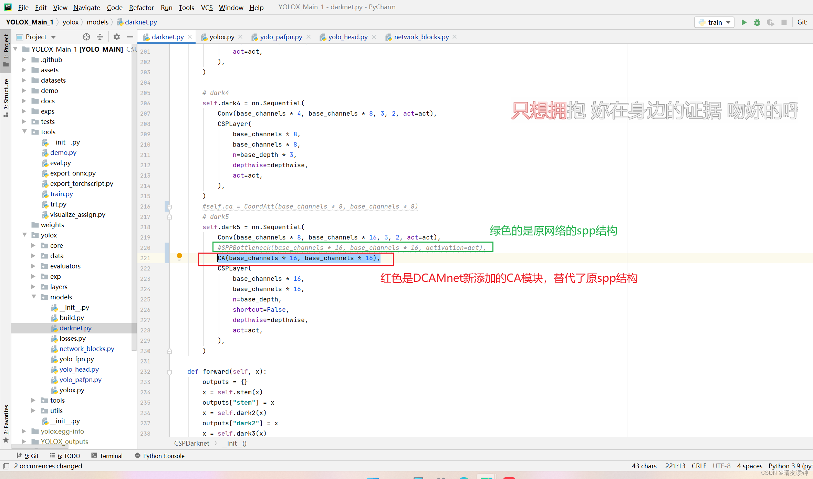Select demo.py in the project tree

click(x=63, y=152)
